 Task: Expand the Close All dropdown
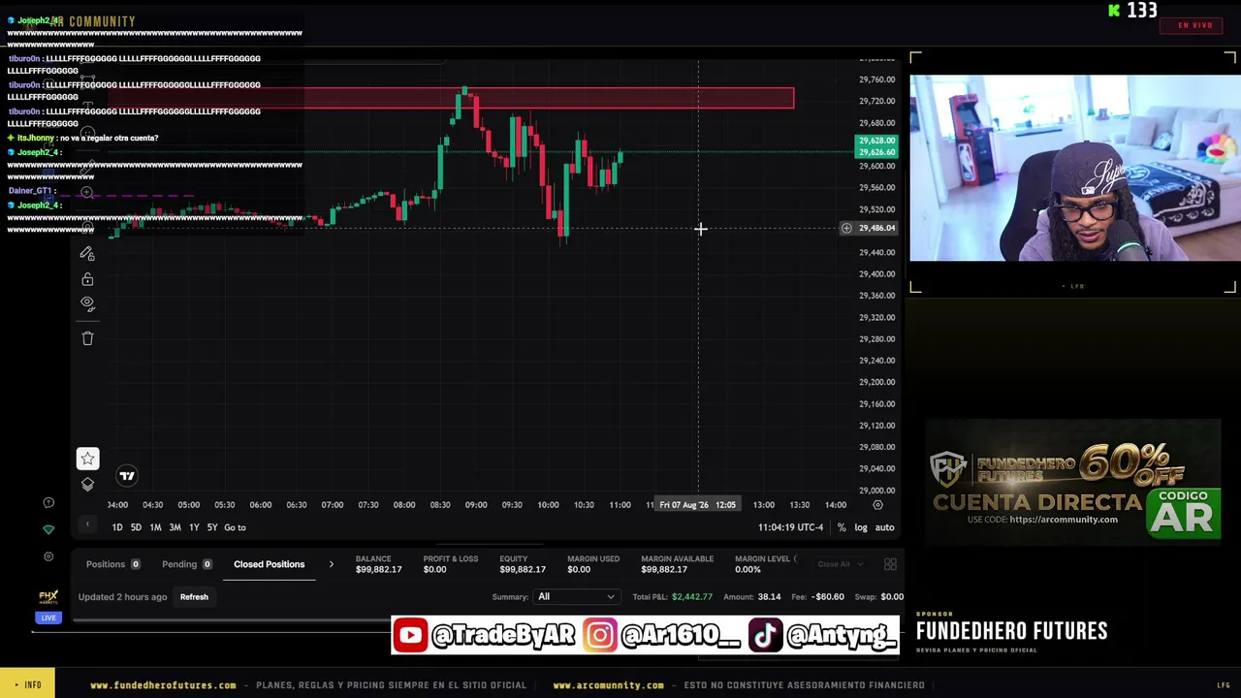[x=840, y=564]
